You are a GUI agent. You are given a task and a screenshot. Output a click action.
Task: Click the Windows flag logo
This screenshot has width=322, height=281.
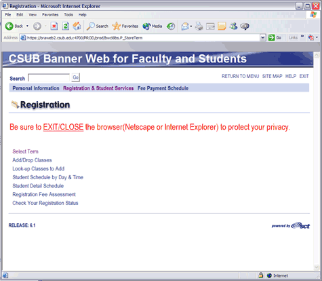[313, 15]
